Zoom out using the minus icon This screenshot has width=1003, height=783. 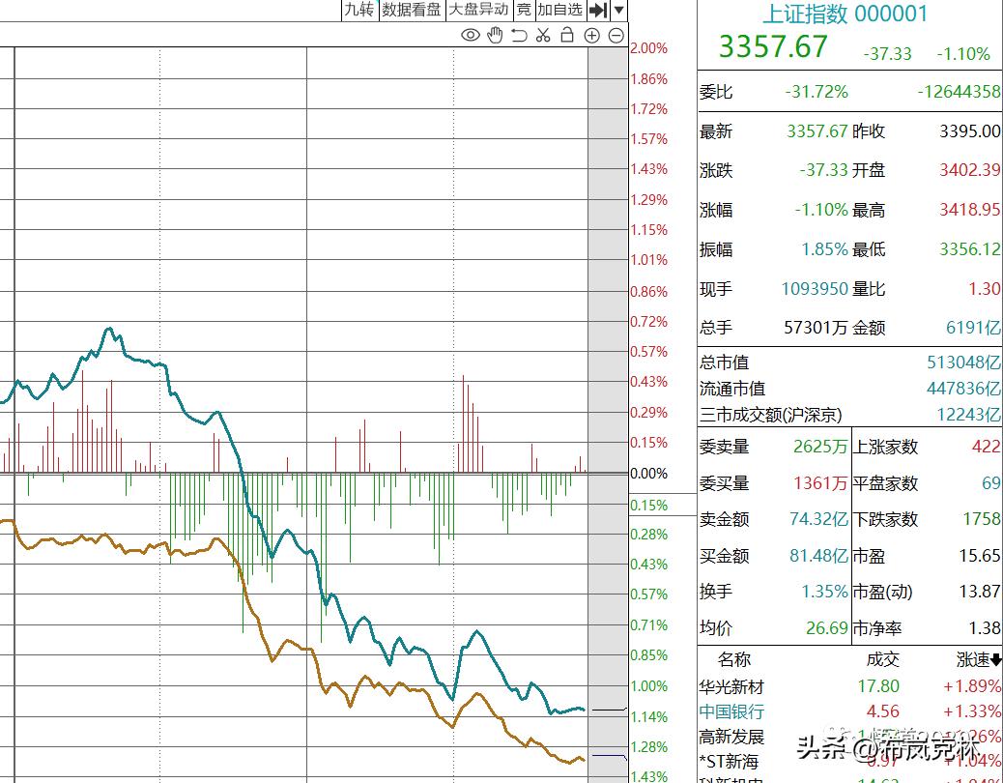point(616,34)
